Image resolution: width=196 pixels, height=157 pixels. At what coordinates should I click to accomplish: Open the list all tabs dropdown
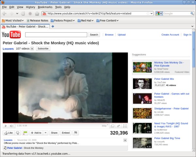[192, 26]
